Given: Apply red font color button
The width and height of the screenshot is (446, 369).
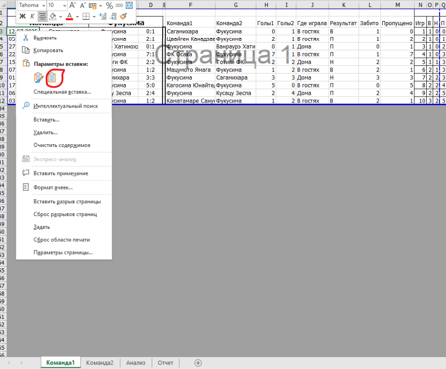Looking at the screenshot, I should [69, 16].
